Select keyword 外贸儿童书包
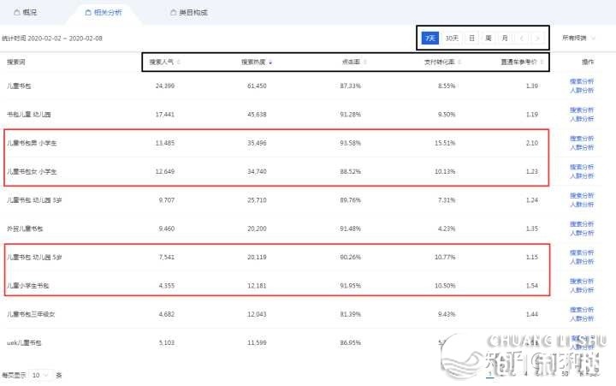This screenshot has height=386, width=616. coord(25,229)
